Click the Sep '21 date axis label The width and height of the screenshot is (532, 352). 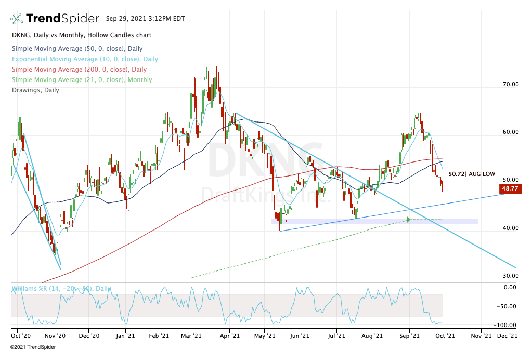point(409,336)
